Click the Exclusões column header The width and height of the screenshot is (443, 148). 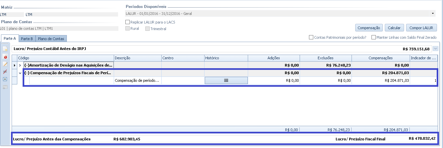(x=326, y=58)
